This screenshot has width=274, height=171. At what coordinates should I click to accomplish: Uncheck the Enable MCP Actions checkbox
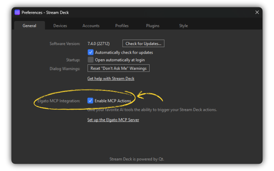point(90,101)
